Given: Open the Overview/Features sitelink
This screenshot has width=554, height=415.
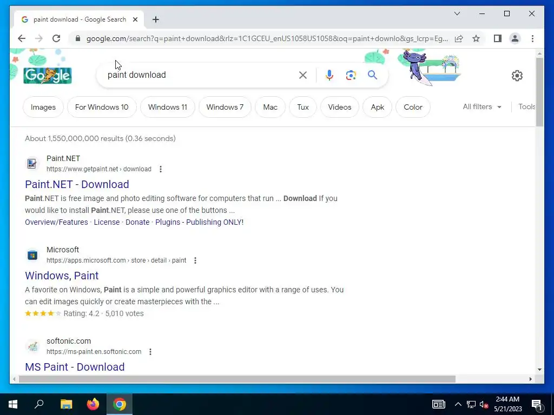Looking at the screenshot, I should tap(56, 222).
